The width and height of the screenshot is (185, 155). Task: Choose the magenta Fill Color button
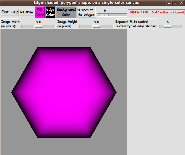[40, 12]
